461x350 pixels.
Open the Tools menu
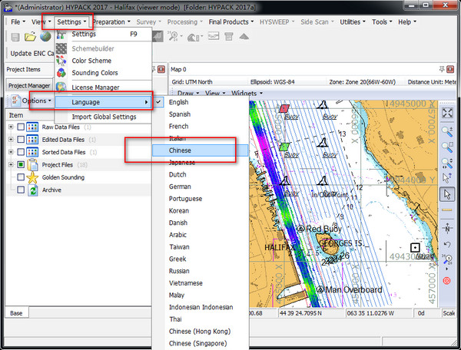pos(382,22)
